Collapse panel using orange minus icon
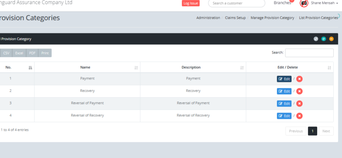Viewport: 342px width, 158px height. point(331,39)
